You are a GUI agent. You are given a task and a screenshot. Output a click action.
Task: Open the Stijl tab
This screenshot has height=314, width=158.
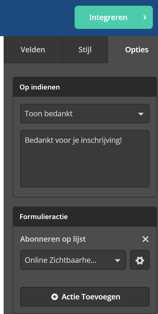85,49
